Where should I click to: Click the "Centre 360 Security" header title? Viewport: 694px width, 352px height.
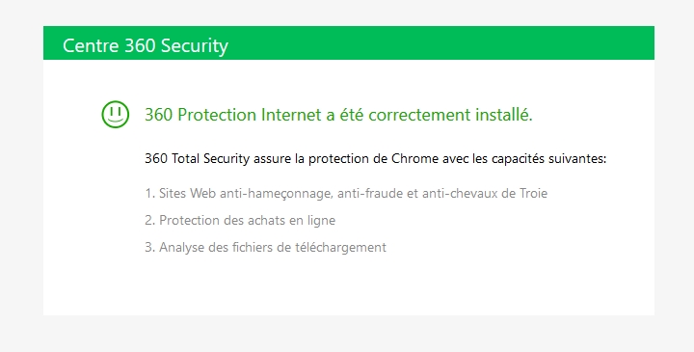point(146,45)
